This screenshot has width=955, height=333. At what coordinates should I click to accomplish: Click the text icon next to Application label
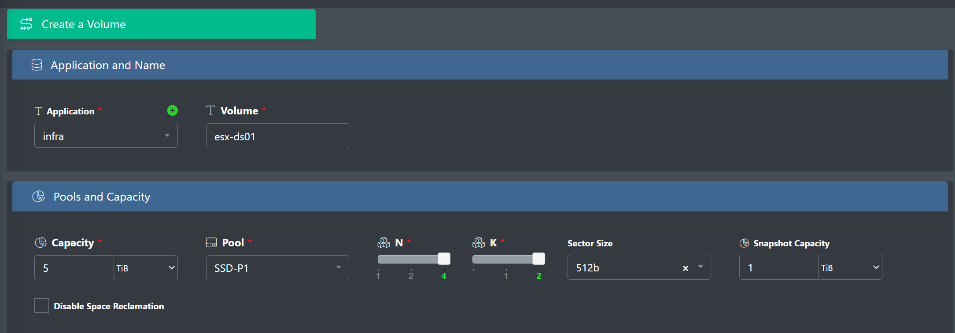38,111
